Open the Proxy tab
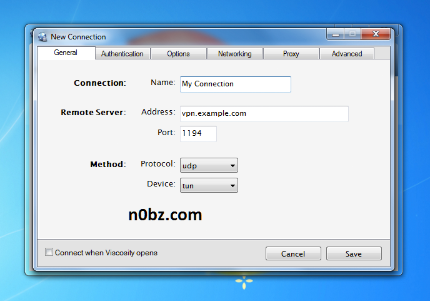Viewport: 430px width, 301px height. (291, 54)
